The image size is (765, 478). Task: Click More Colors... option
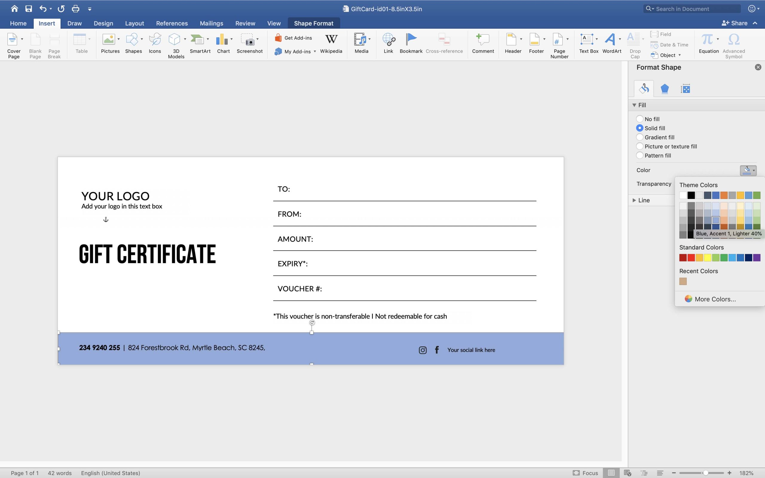pyautogui.click(x=715, y=299)
